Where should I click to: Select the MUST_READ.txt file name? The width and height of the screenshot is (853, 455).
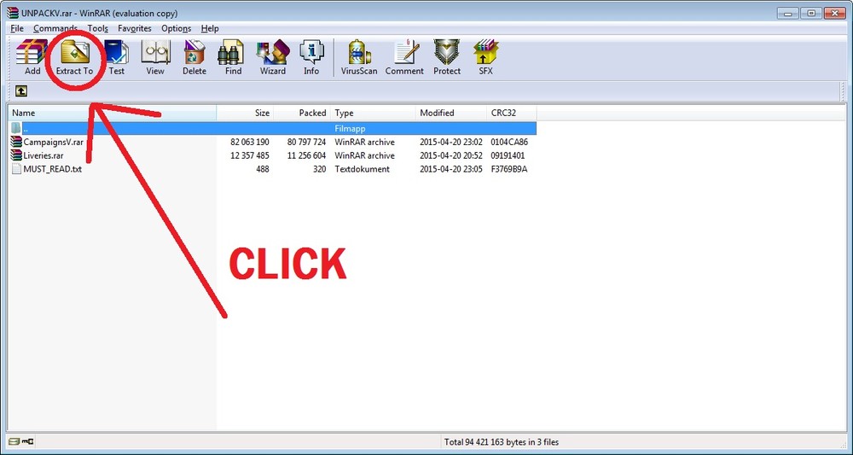point(52,169)
